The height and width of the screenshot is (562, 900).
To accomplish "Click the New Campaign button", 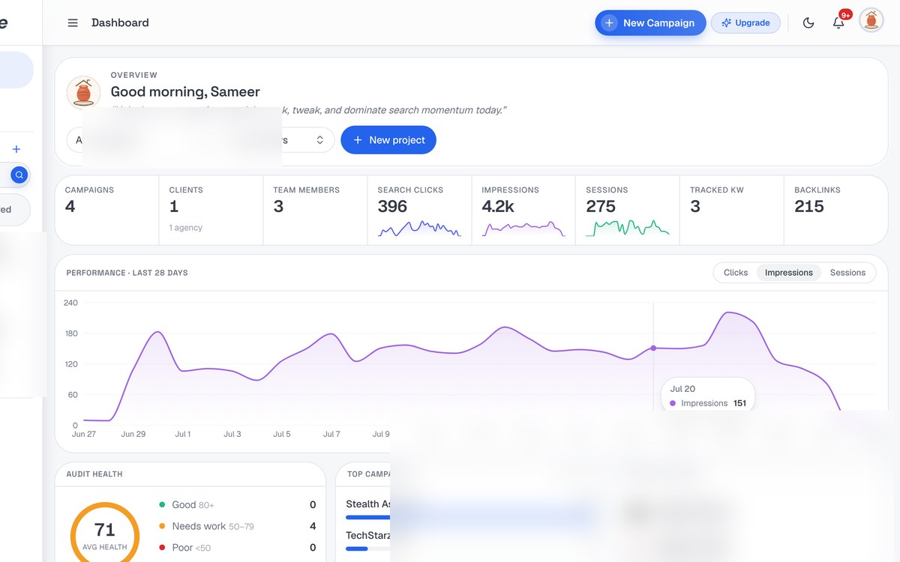I will click(x=650, y=22).
